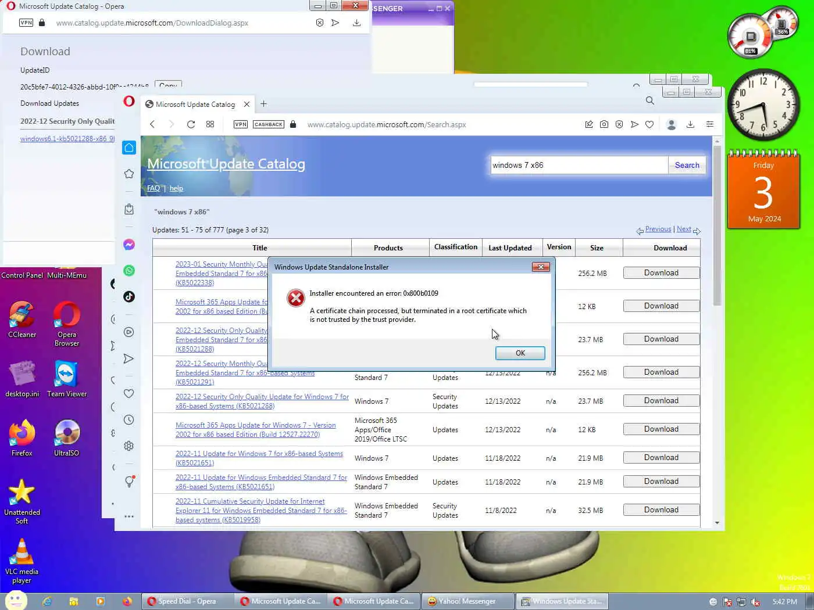Open the sidebar three-dots more menu
This screenshot has height=610, width=814.
(129, 516)
